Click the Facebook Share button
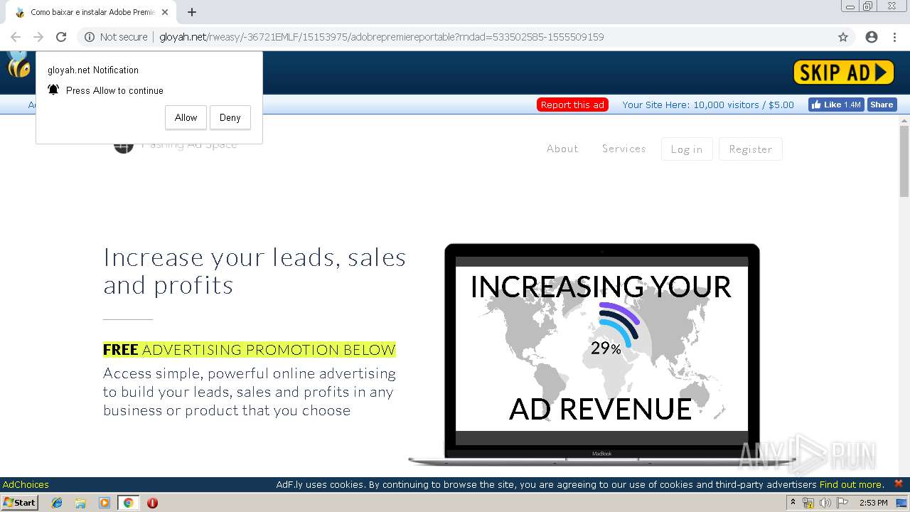910x512 pixels. click(882, 105)
